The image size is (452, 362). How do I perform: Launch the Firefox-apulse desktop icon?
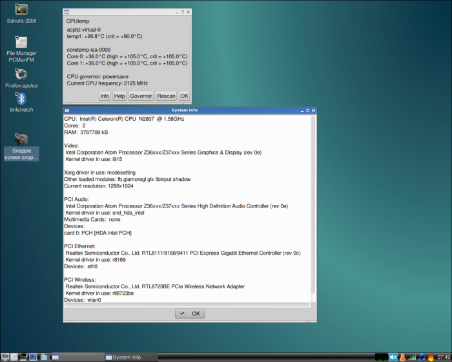tap(21, 75)
